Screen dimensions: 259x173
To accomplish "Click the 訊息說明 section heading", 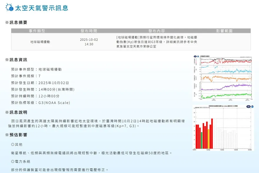I will point(18,112).
